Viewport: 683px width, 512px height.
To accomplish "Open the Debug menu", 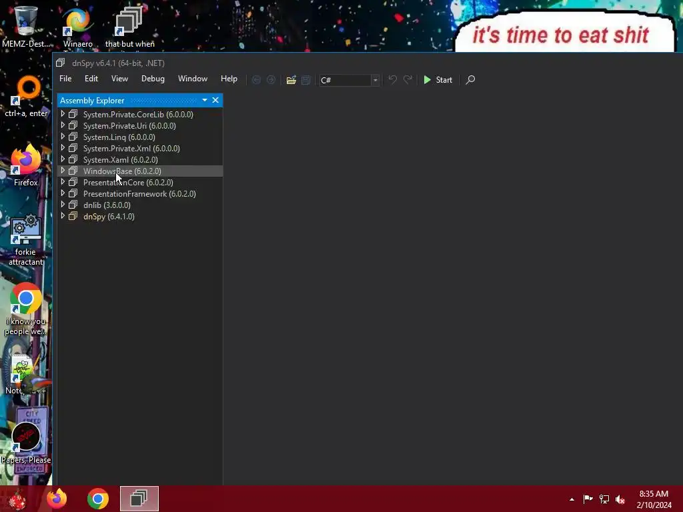I will [153, 79].
